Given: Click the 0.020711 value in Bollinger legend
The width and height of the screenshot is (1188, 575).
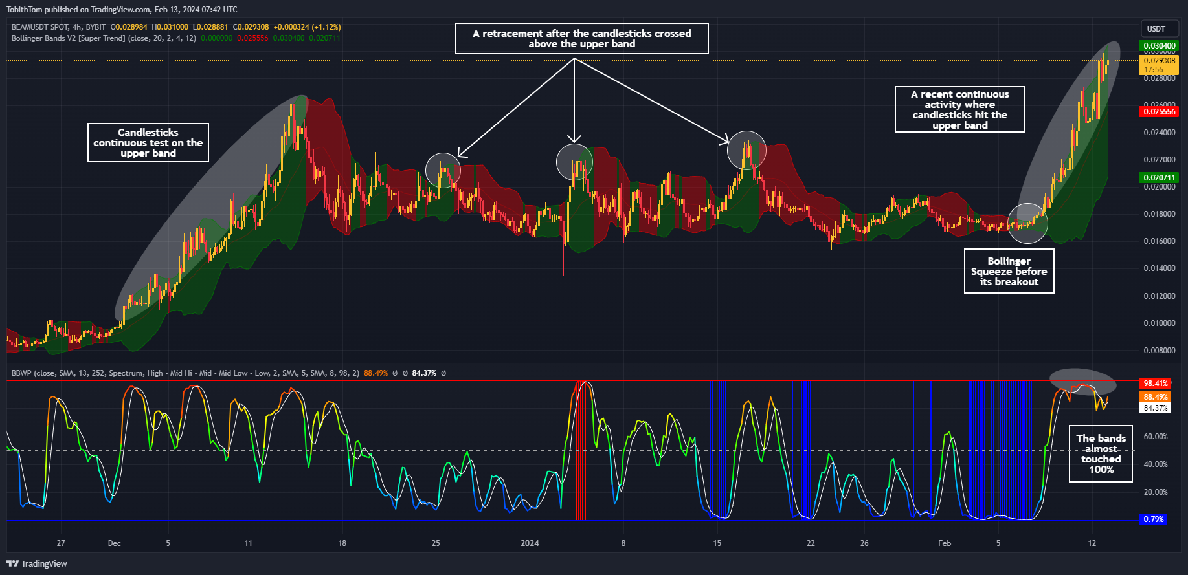Looking at the screenshot, I should (x=325, y=38).
